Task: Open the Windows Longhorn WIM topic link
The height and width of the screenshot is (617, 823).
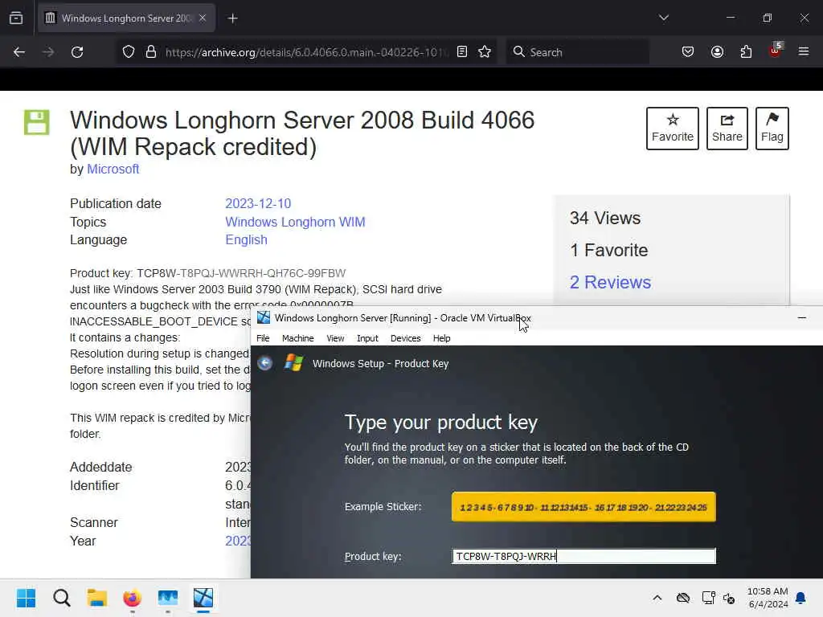Action: point(295,222)
